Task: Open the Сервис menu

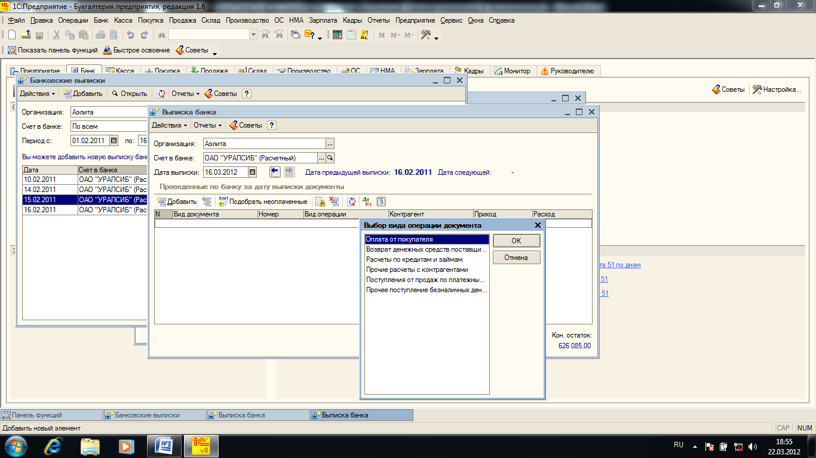Action: [451, 20]
